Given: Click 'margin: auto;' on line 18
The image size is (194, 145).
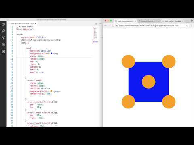Looking at the screenshot, I should pyautogui.click(x=37, y=72).
